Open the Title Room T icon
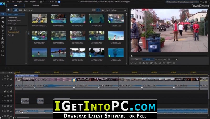 point(3,35)
